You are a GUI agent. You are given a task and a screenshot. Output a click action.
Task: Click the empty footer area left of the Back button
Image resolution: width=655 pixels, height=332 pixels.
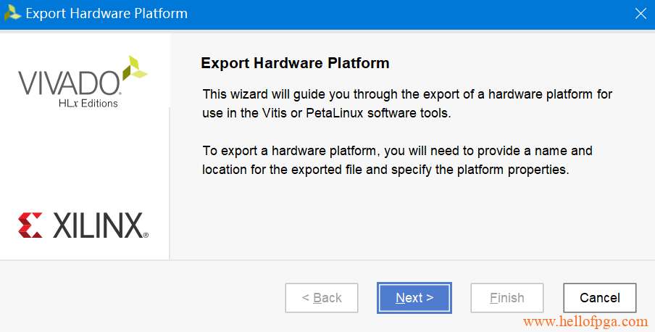point(142,297)
